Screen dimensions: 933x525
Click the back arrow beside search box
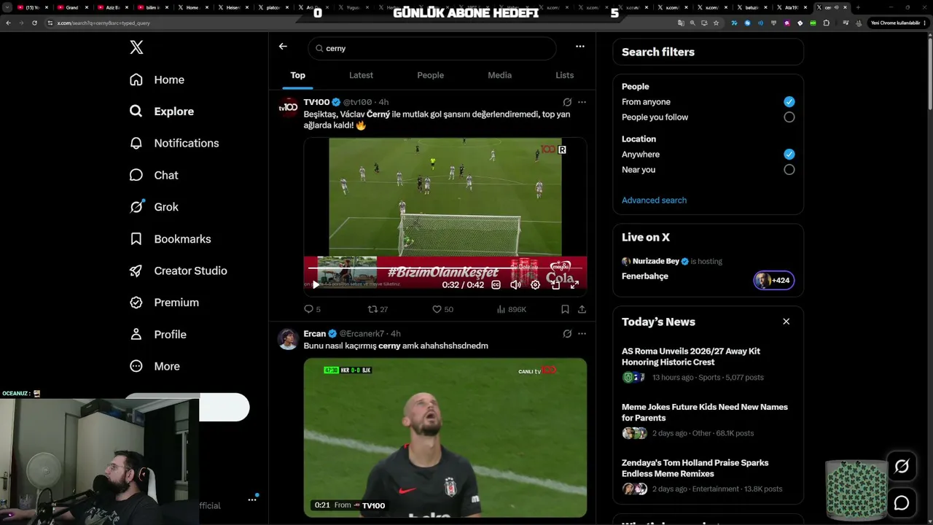click(x=283, y=47)
